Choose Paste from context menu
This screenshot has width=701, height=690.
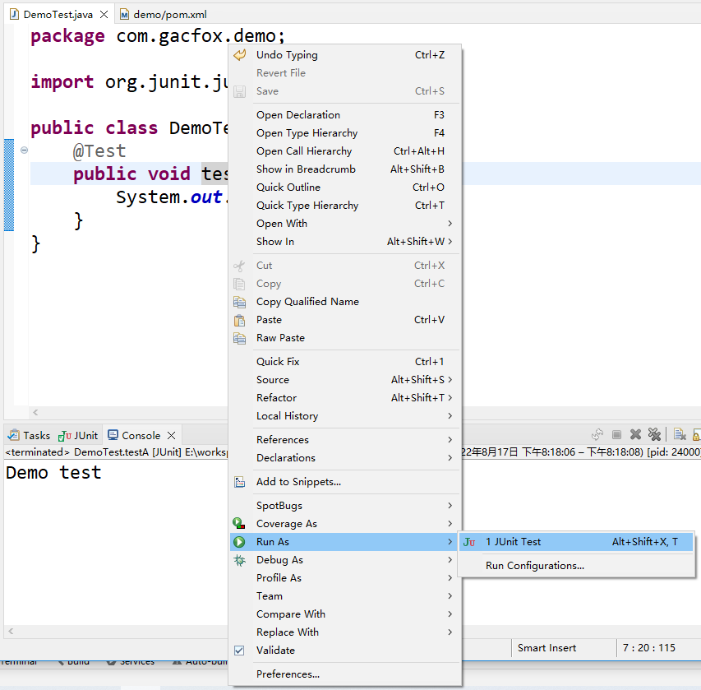point(344,320)
